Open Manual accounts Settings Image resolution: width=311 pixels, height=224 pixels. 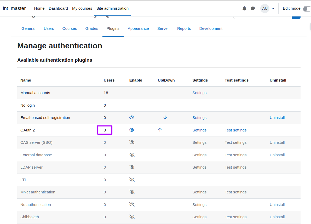coord(199,93)
